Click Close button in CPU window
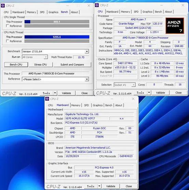189x190 pixels. 178,93
